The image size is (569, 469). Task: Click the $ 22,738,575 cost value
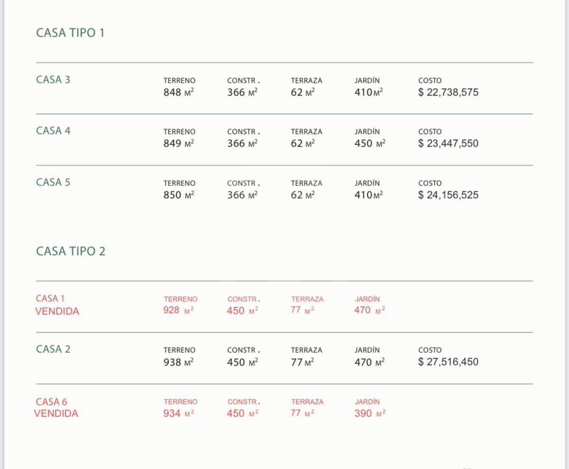[448, 92]
